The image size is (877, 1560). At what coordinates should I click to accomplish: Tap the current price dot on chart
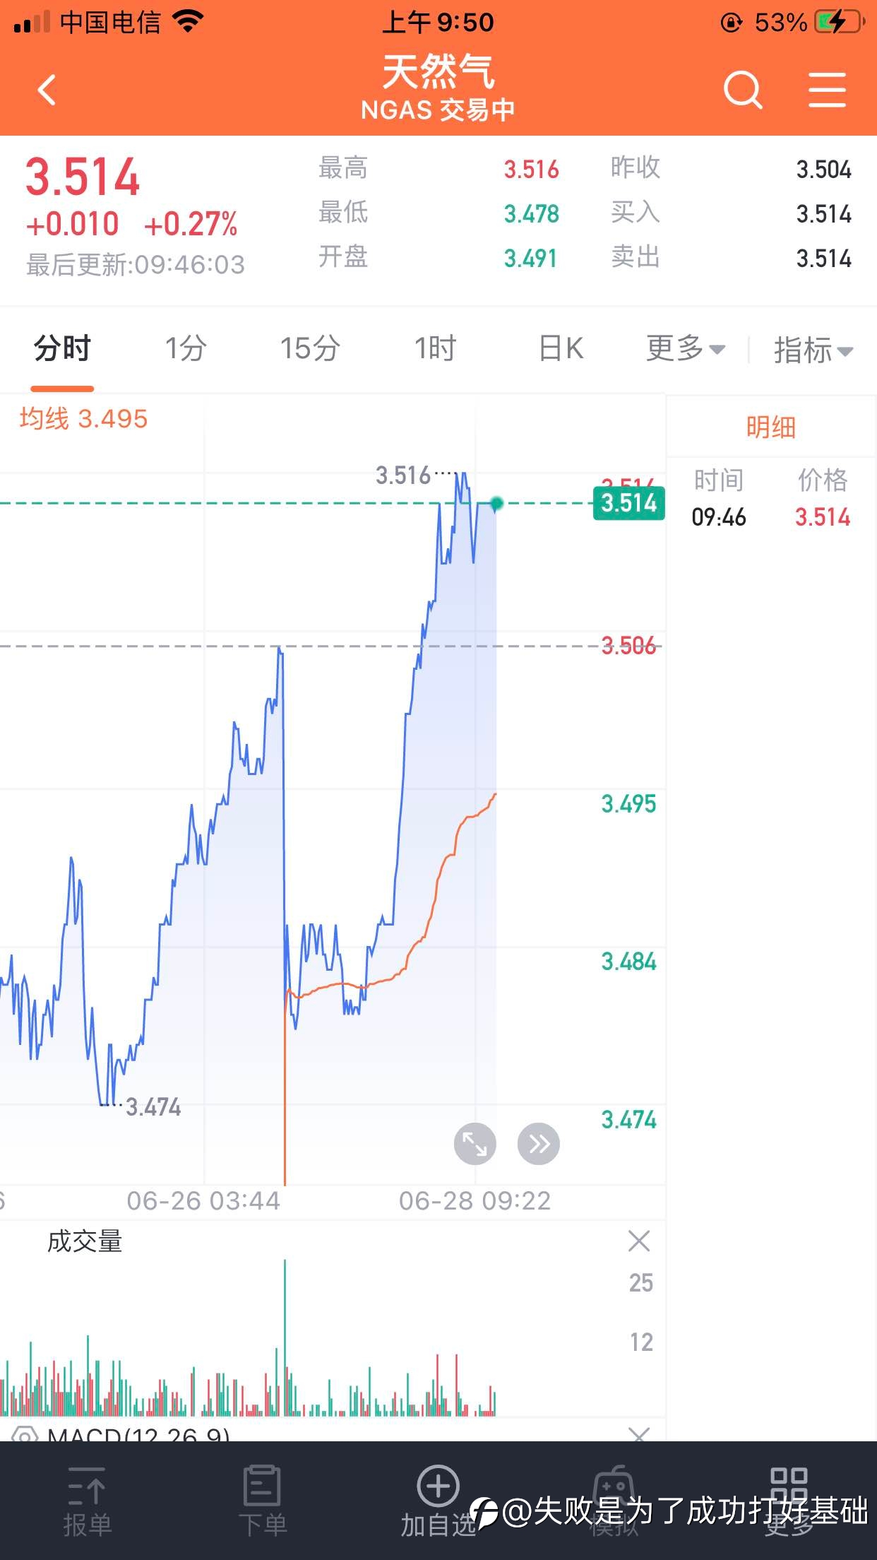496,503
